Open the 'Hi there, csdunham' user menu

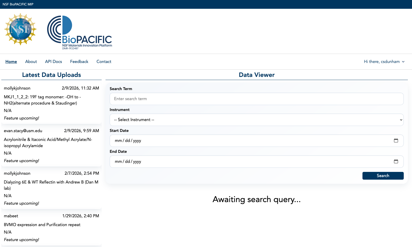coord(382,62)
